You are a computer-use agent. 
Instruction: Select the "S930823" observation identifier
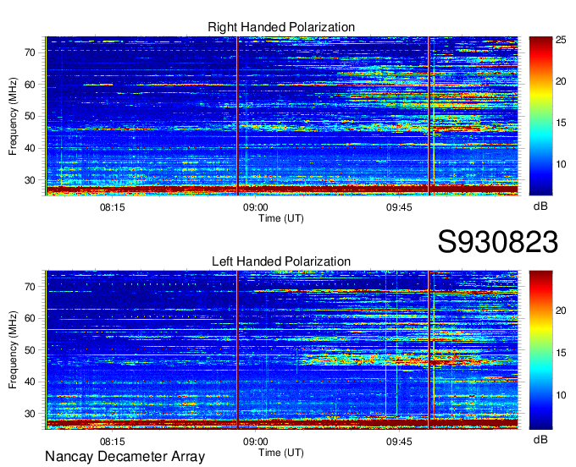498,242
